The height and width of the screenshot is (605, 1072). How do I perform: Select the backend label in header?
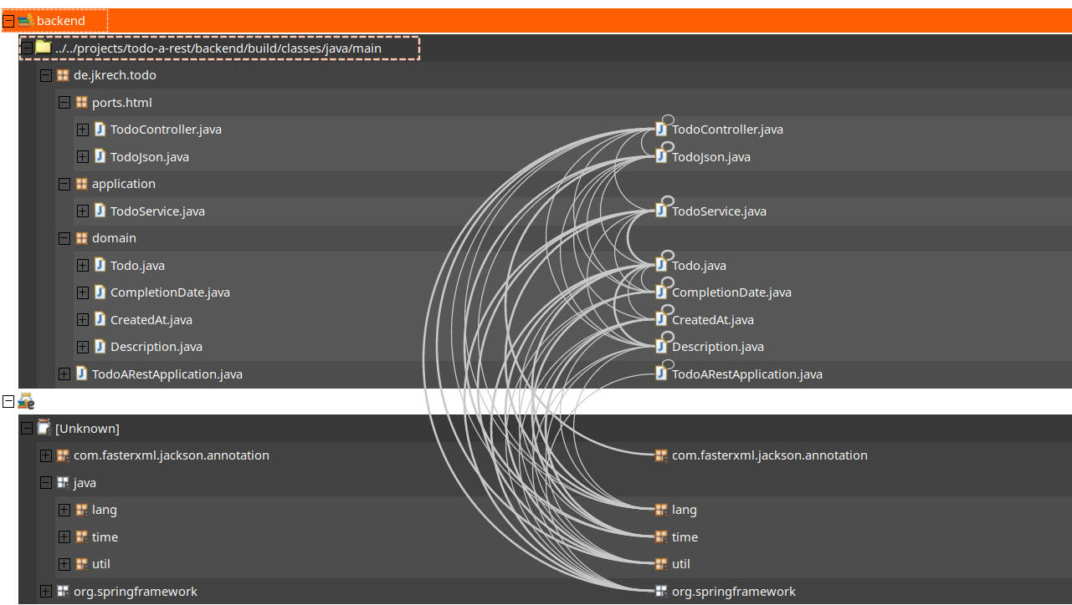(x=60, y=21)
